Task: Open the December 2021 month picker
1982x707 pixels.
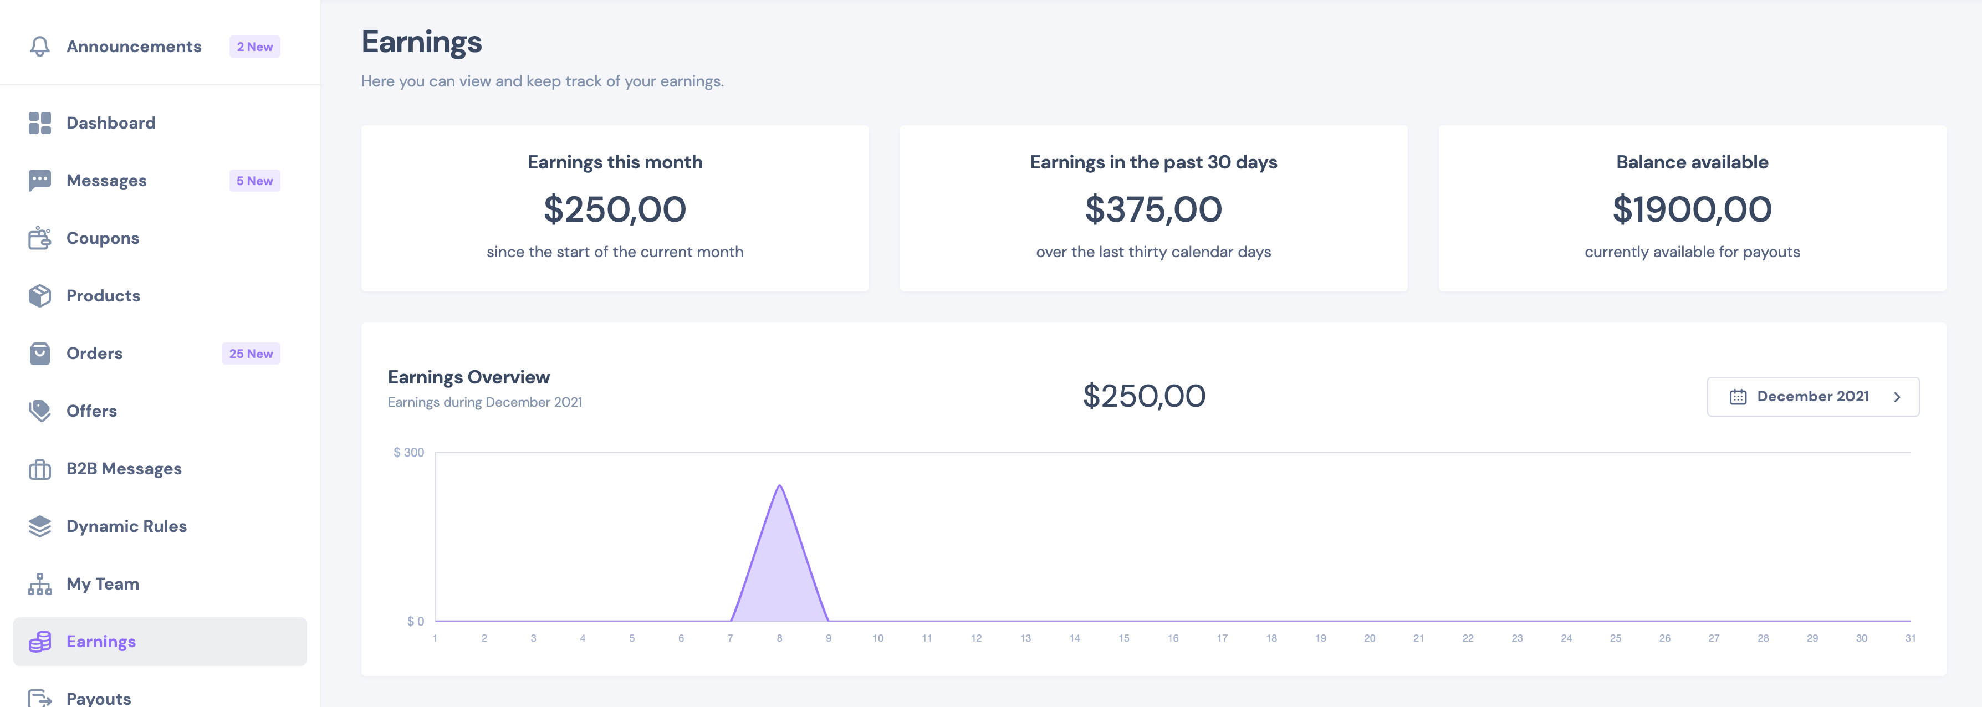Action: [x=1812, y=397]
